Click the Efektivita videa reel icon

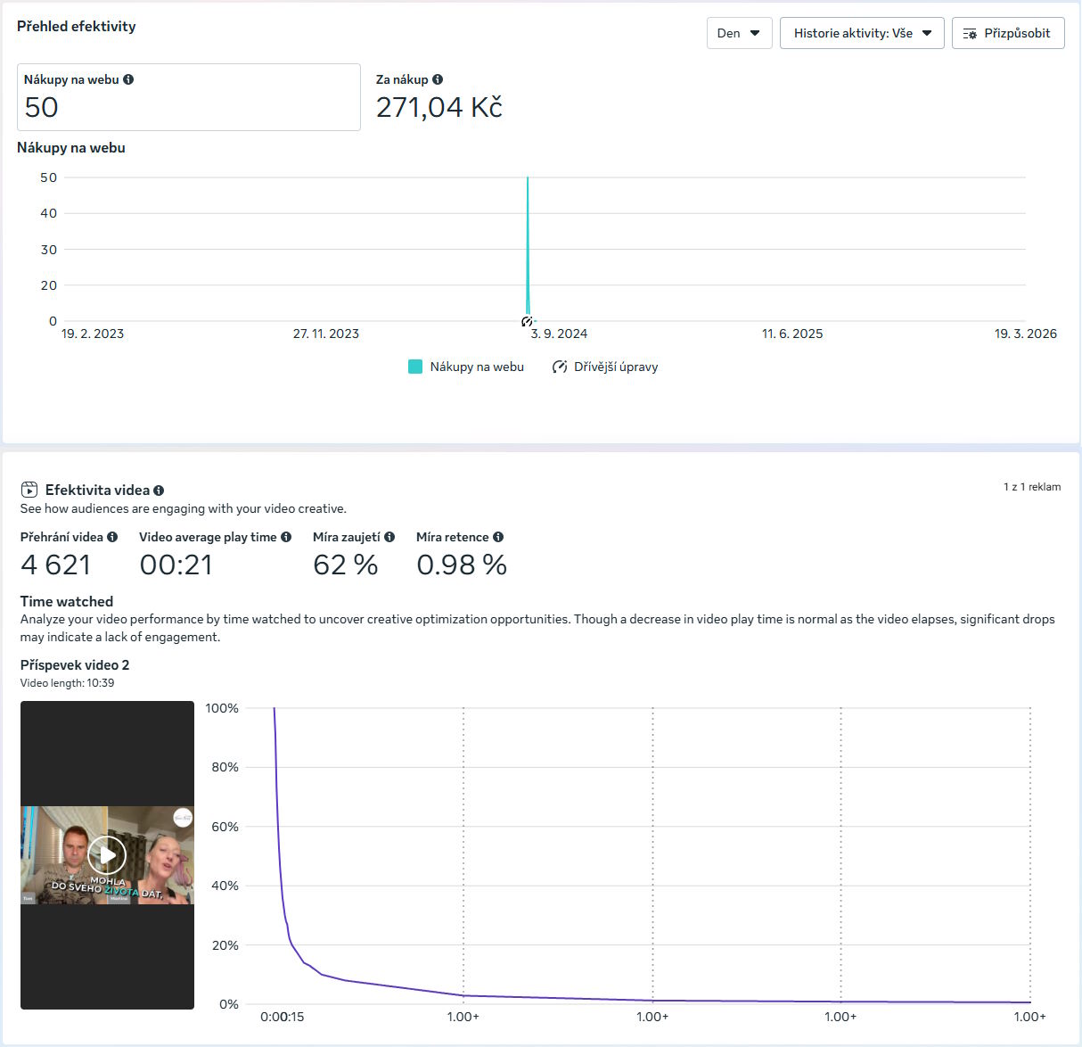coord(29,489)
